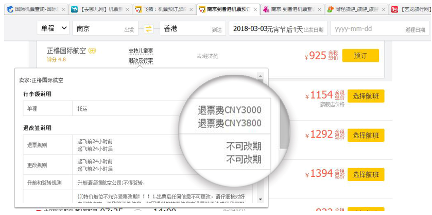Click the swap cities arrow icon
The width and height of the screenshot is (432, 215).
(x=148, y=29)
